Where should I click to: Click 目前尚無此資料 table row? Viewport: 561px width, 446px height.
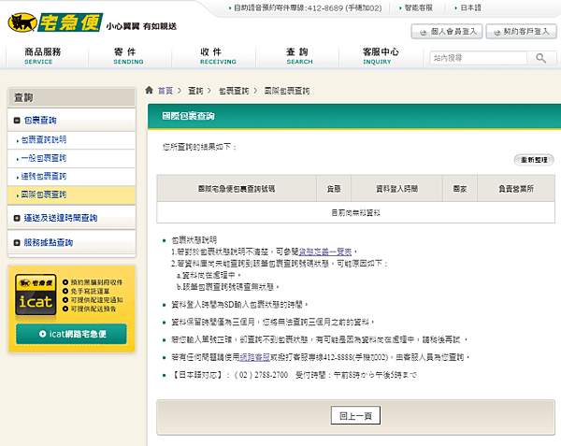tap(355, 213)
